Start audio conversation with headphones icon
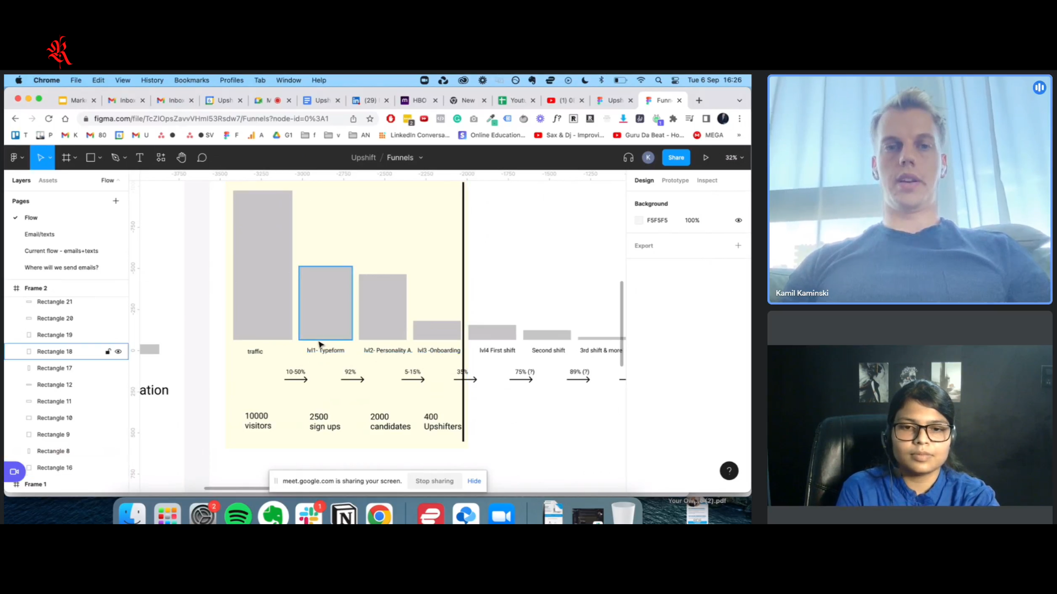 click(628, 158)
